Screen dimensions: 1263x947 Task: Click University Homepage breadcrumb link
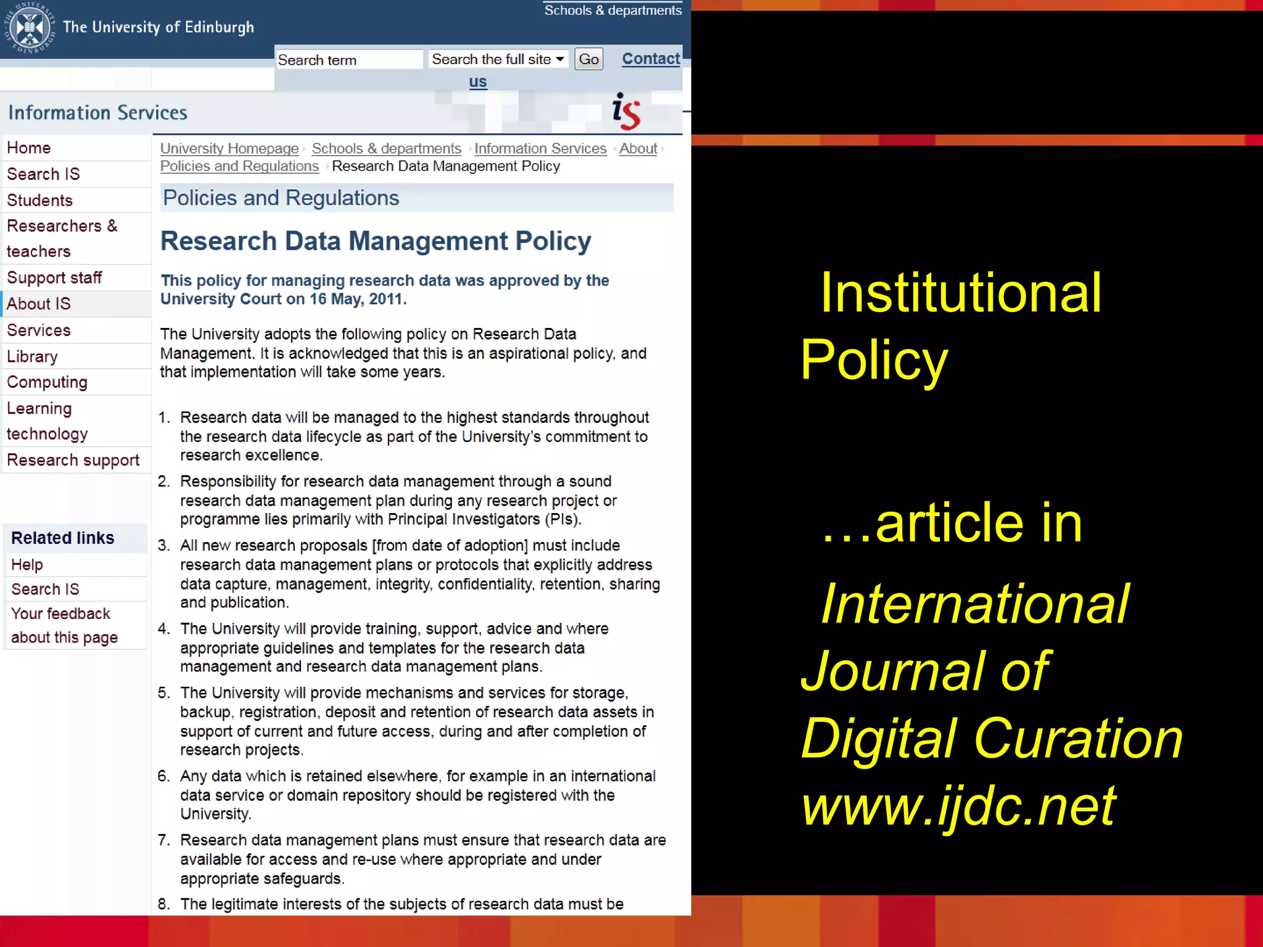(x=229, y=149)
